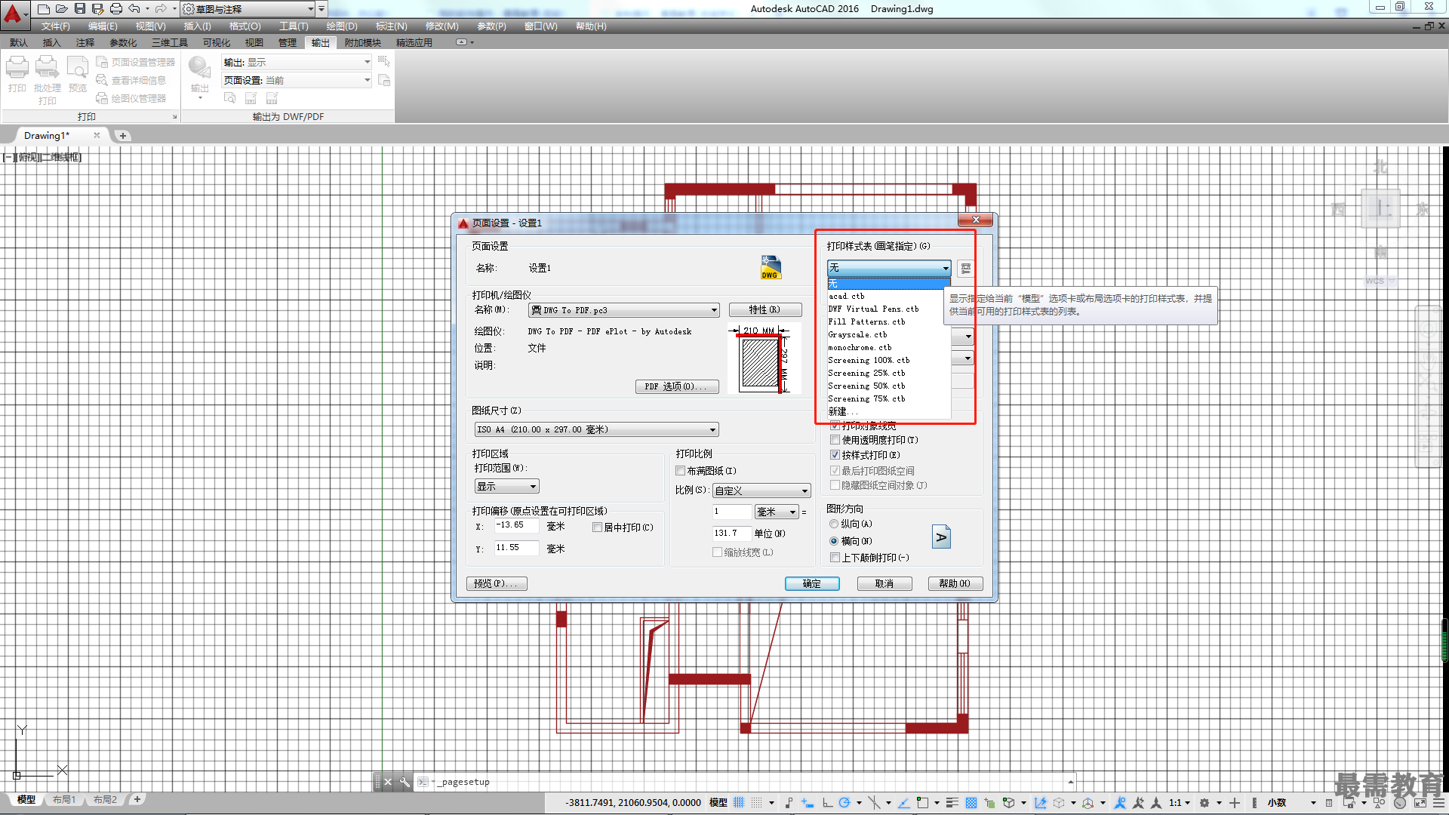Toggle 3D object snap in the status bar
This screenshot has height=815, width=1449.
(x=1009, y=803)
